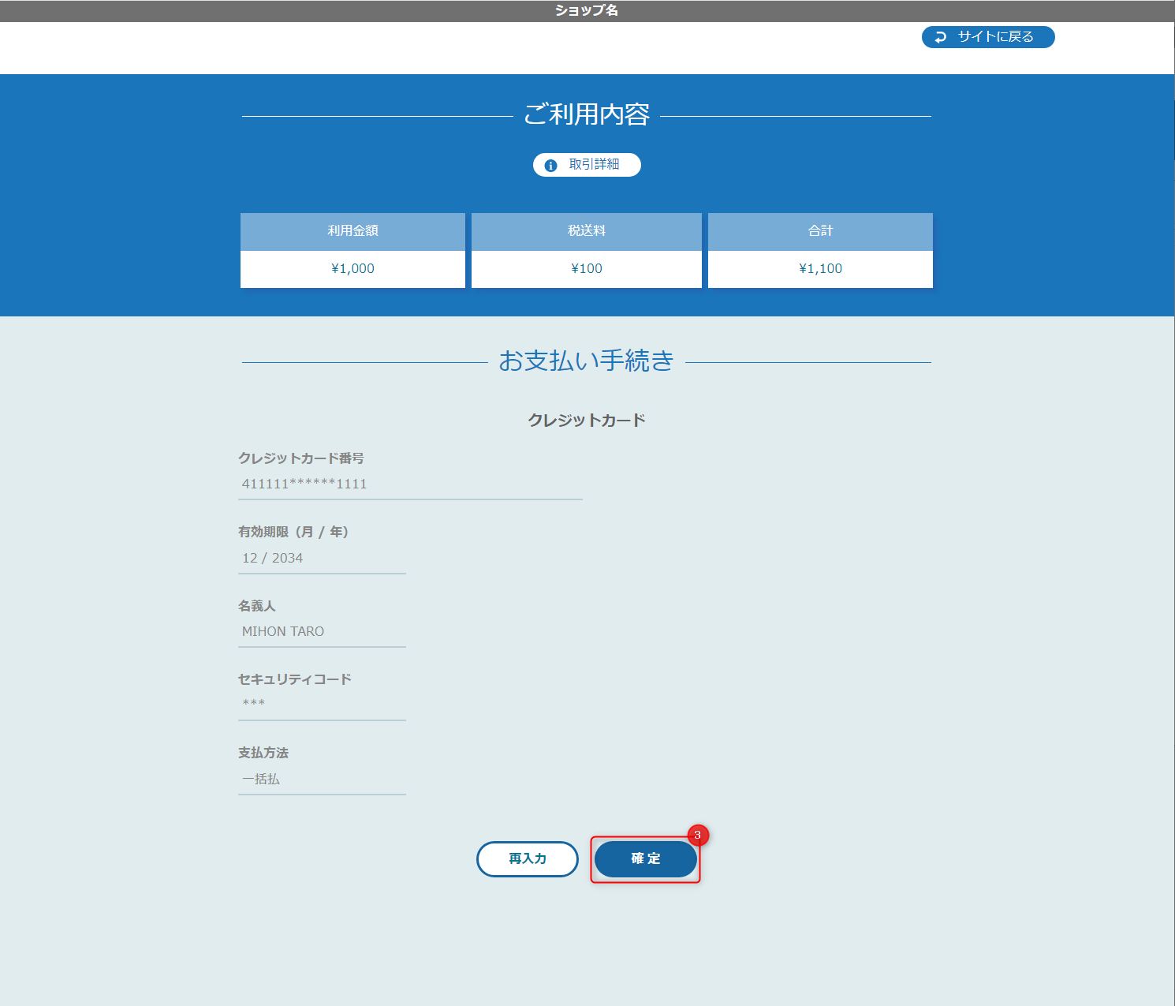Click the info icon on 取引詳細 button
The width and height of the screenshot is (1175, 1006).
pos(550,165)
